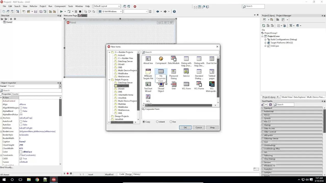
Task: Select the Copy radio button
Action: pos(144,122)
